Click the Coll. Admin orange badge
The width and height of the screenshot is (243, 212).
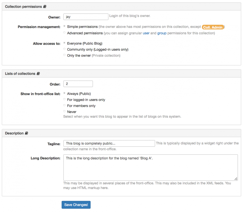pos(213,27)
